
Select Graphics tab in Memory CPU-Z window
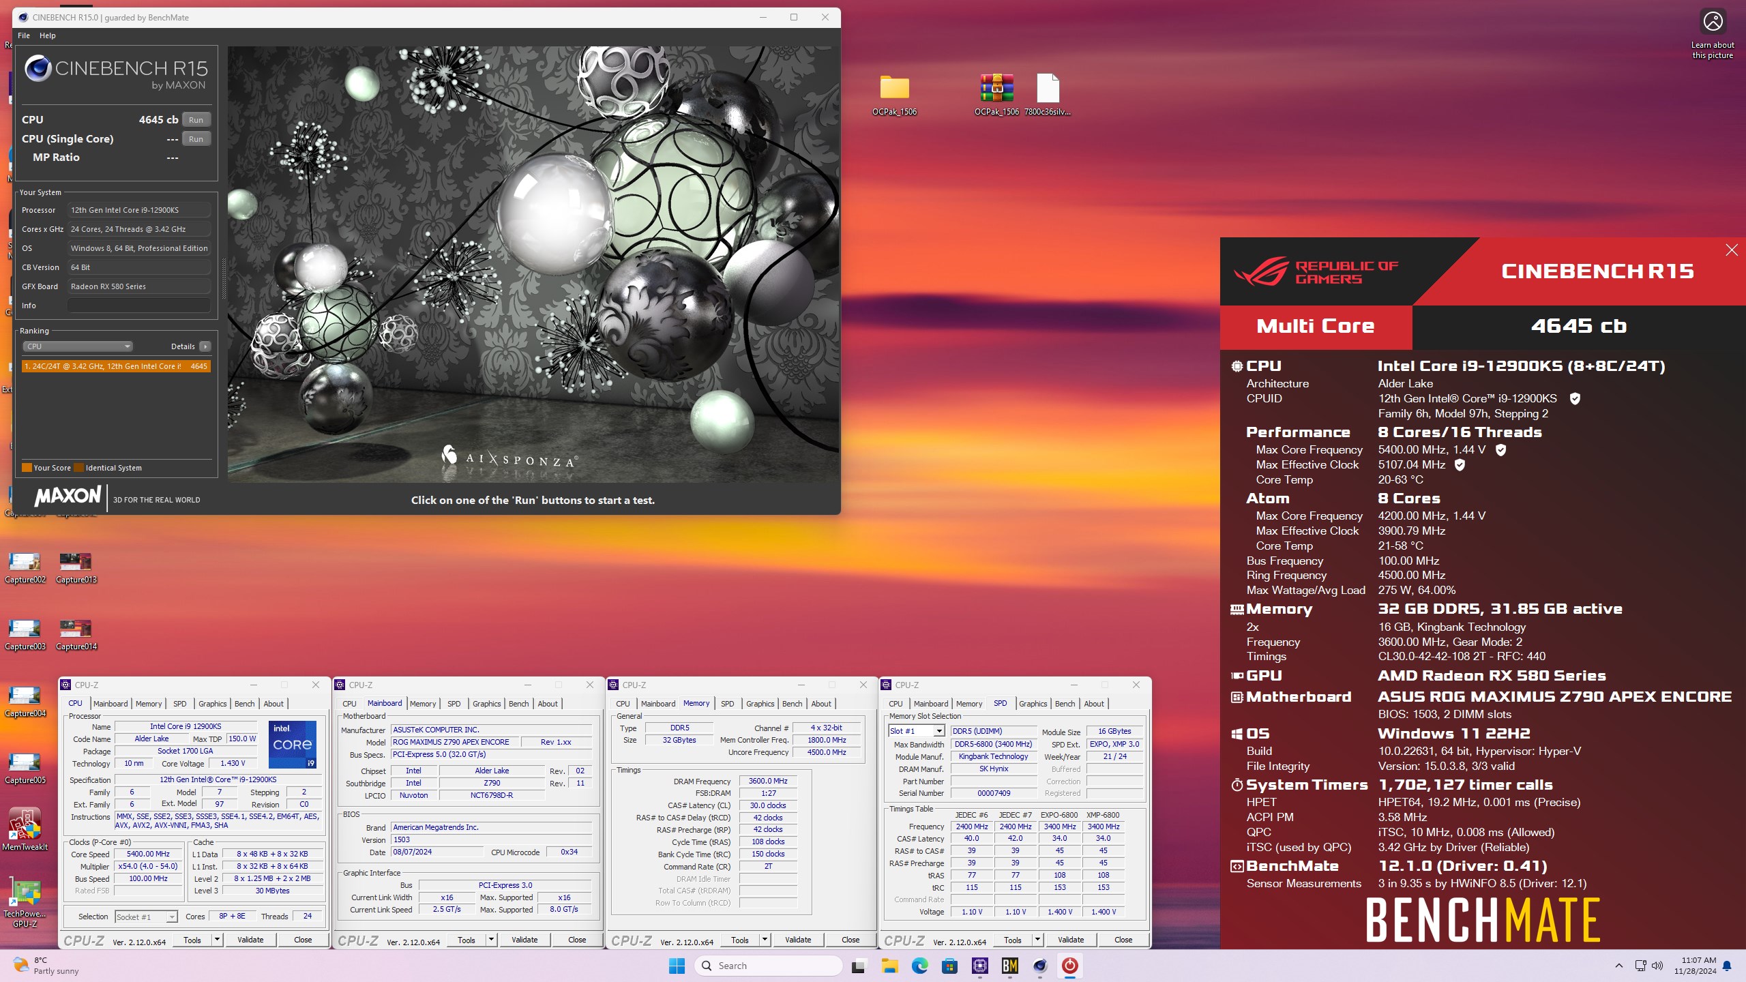(x=760, y=704)
